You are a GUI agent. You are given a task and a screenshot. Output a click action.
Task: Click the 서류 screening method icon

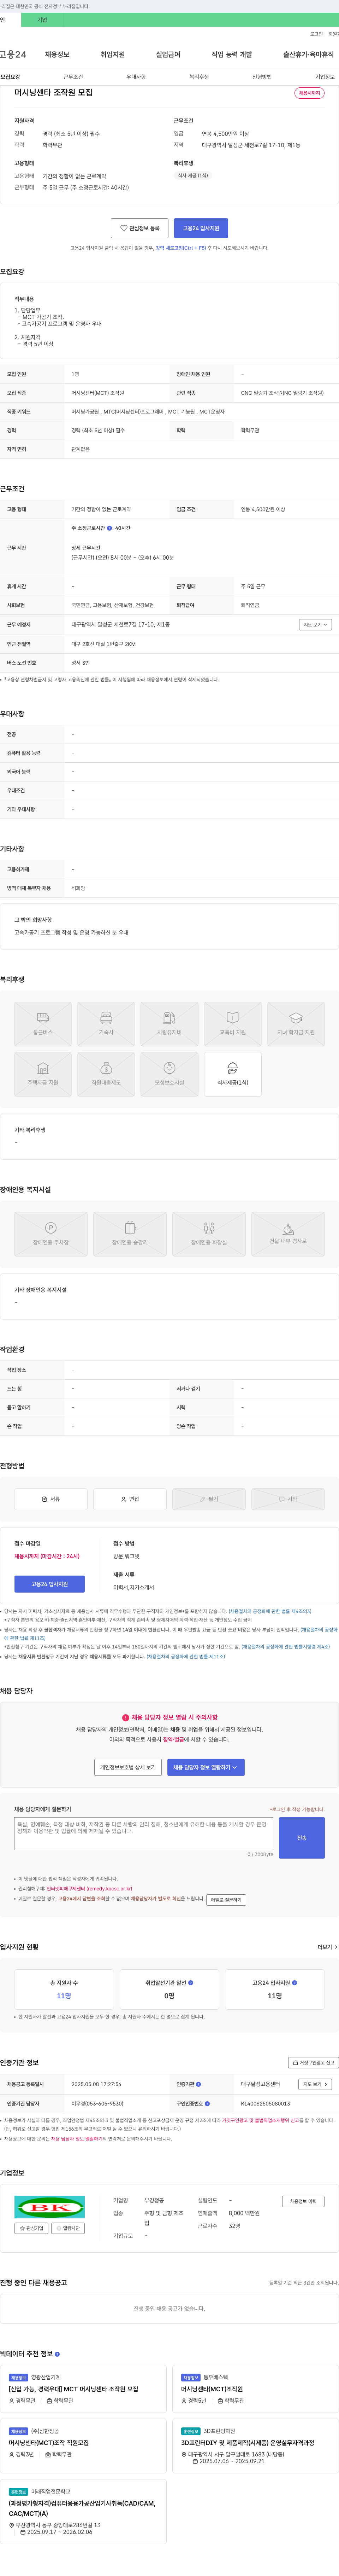(45, 1499)
